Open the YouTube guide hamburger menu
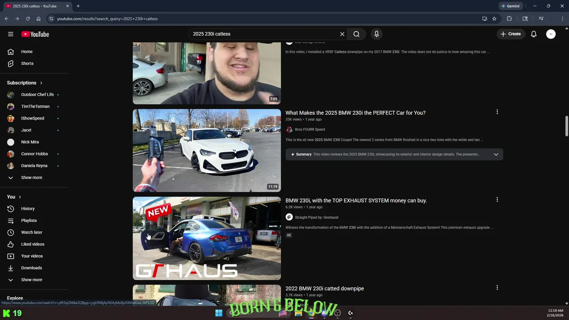Screen dimensions: 569x320 (x=11, y=34)
